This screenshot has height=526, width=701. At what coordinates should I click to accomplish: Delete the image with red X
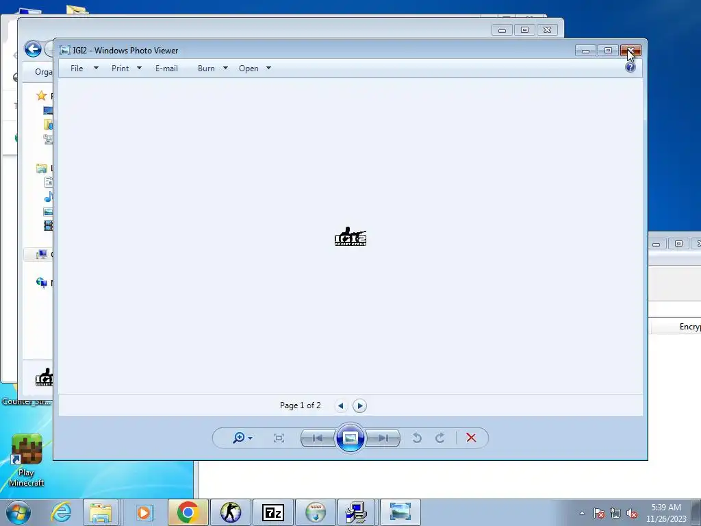(471, 438)
